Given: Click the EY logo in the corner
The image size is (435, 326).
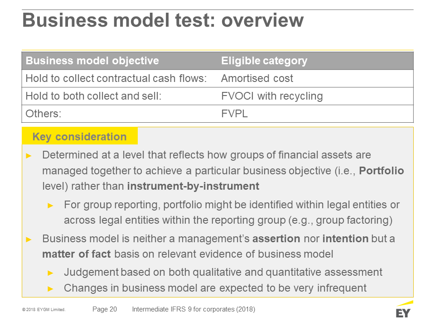Looking at the screenshot, I should [x=404, y=310].
